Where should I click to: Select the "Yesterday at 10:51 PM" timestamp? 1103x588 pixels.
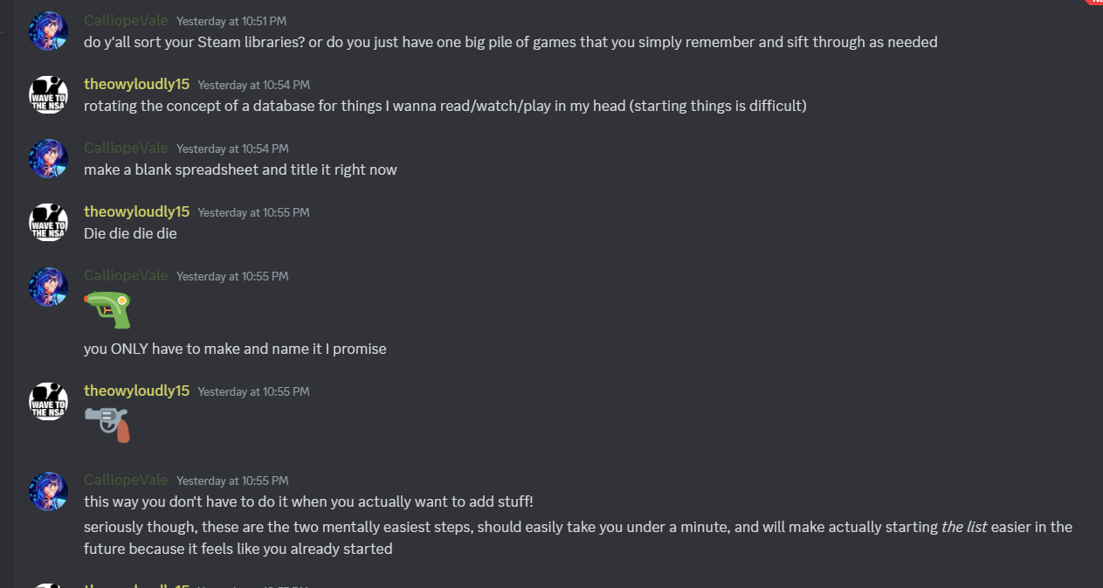231,21
